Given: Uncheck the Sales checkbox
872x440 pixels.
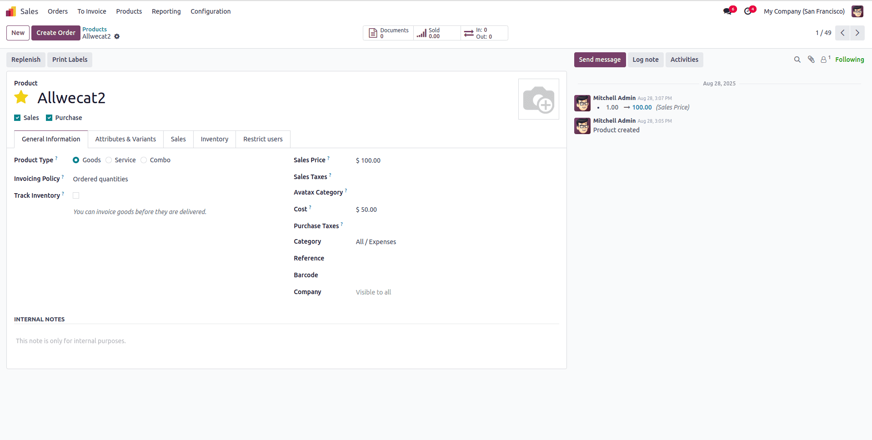Looking at the screenshot, I should [x=17, y=118].
